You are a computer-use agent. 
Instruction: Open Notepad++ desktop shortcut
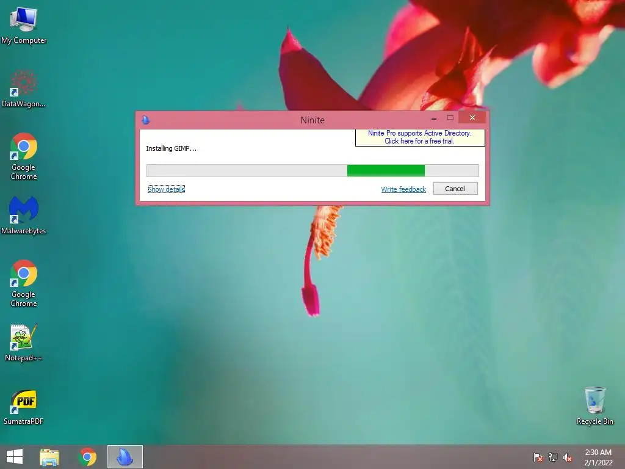[x=24, y=343]
